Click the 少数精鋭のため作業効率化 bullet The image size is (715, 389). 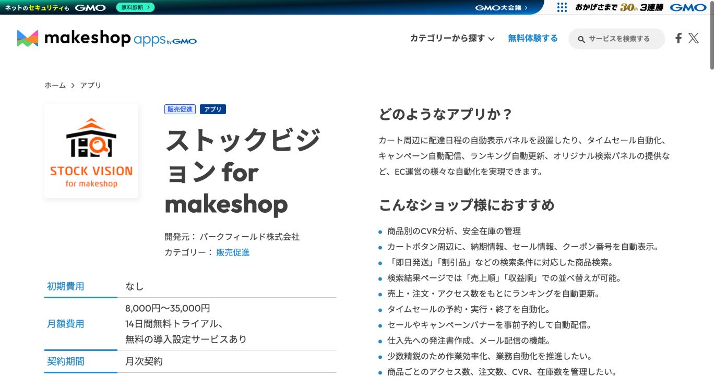coord(490,356)
